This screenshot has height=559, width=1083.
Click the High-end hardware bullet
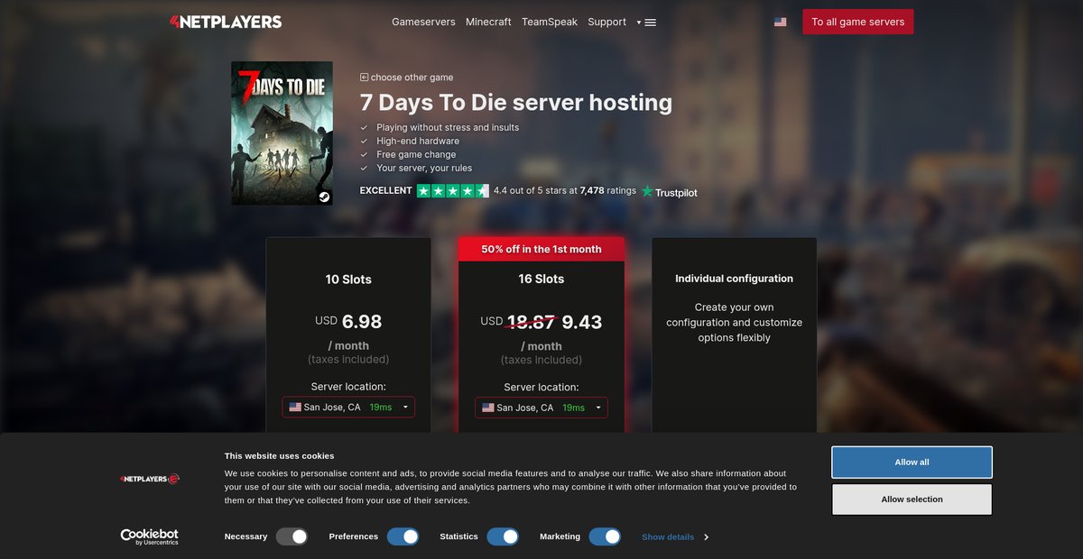(x=418, y=142)
